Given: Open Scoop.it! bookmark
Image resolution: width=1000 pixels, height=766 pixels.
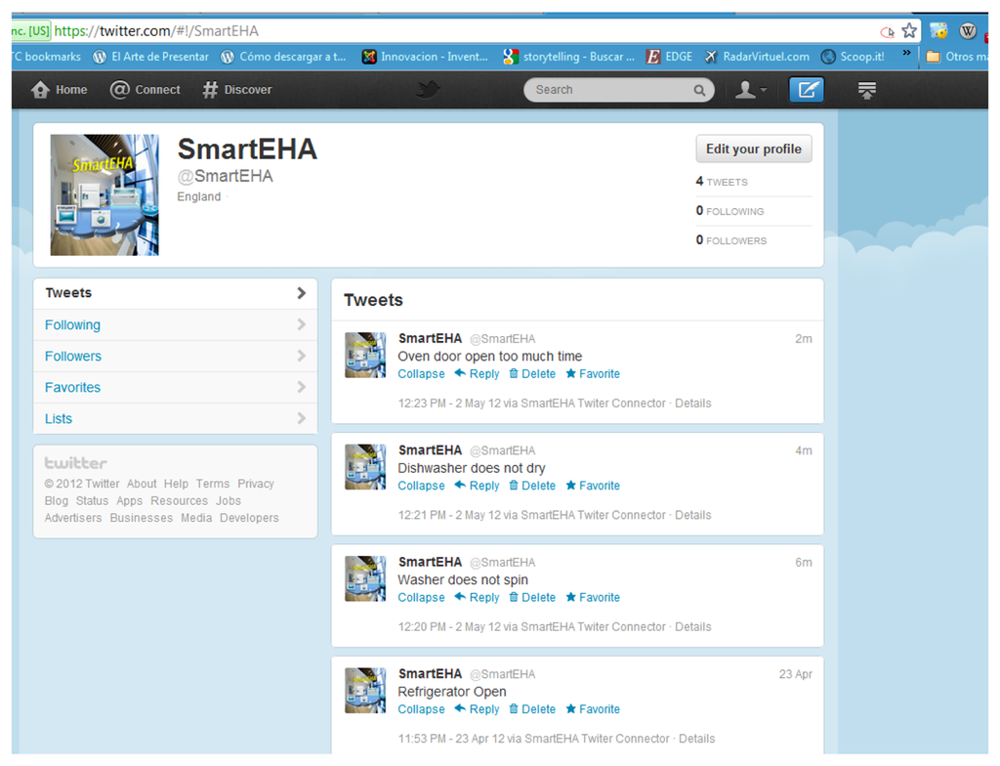Looking at the screenshot, I should coord(854,57).
